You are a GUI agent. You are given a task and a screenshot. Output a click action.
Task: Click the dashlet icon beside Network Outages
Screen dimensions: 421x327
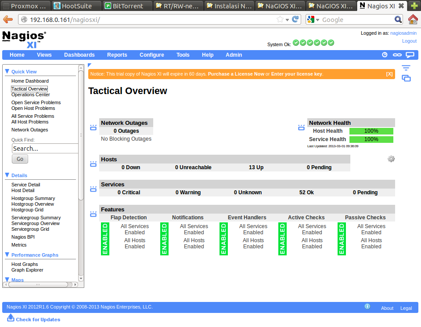coord(93,127)
